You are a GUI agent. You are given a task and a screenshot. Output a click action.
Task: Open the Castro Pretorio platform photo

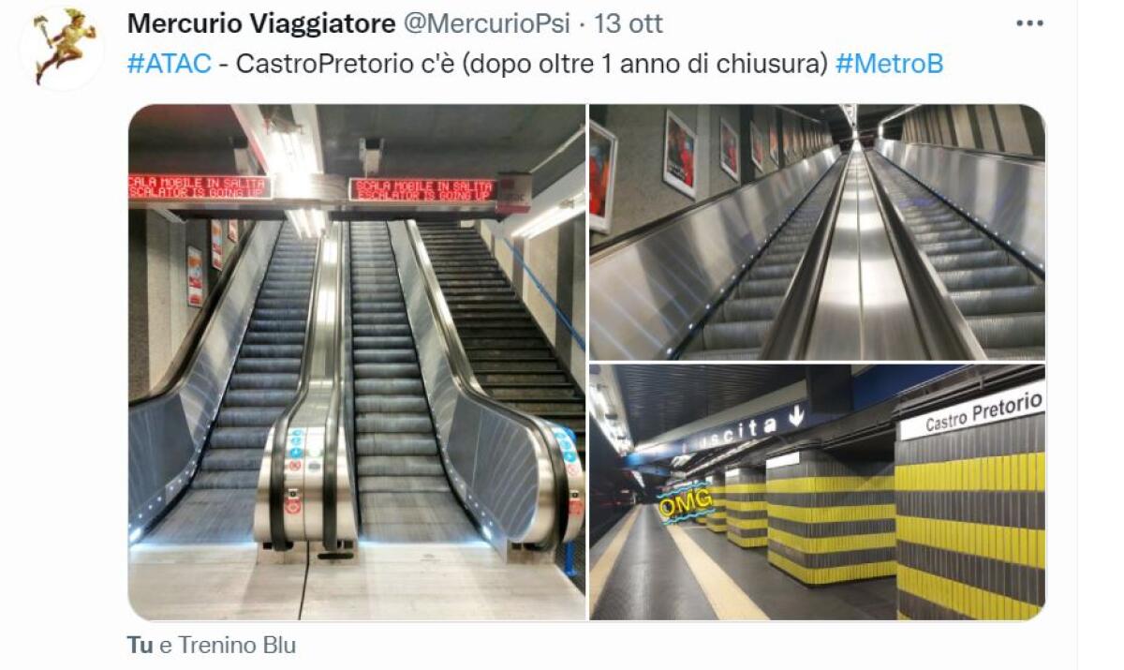[817, 492]
